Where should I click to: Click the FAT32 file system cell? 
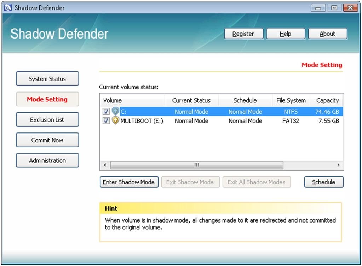click(x=291, y=121)
